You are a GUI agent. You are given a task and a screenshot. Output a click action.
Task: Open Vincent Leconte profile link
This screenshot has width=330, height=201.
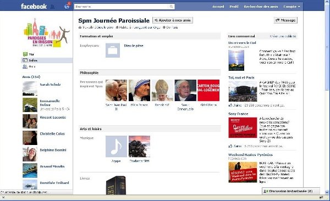(x=53, y=118)
